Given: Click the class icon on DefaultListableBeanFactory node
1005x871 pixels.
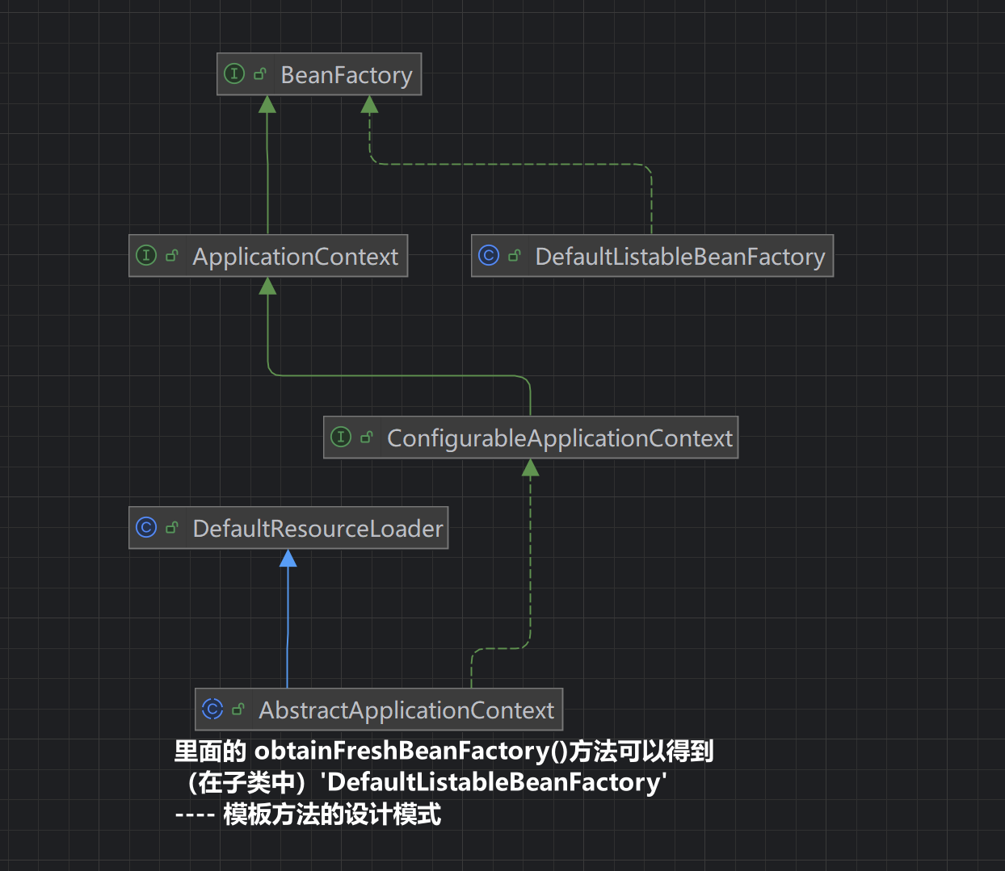Looking at the screenshot, I should pos(489,255).
